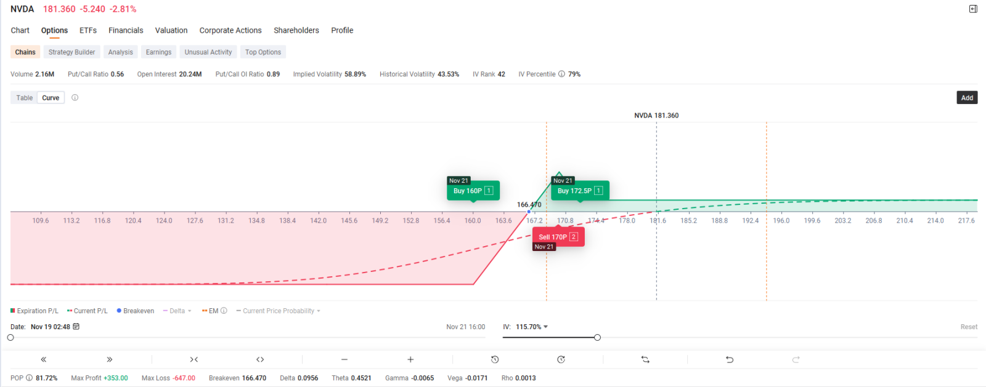Toggle Current P/L legend
Screen dimensions: 986x387
88,311
